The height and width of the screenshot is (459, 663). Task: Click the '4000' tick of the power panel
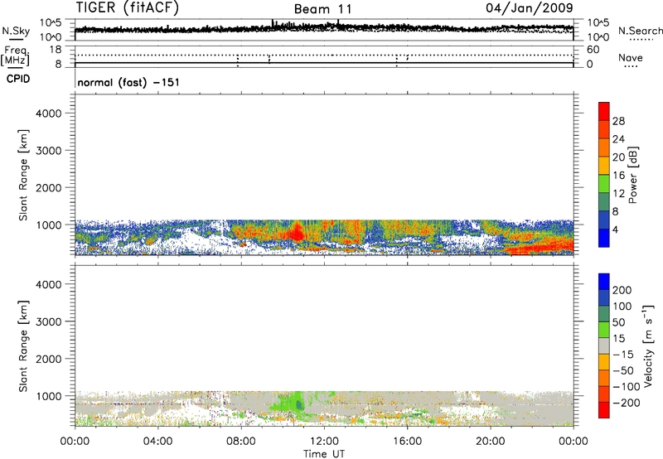coord(49,114)
